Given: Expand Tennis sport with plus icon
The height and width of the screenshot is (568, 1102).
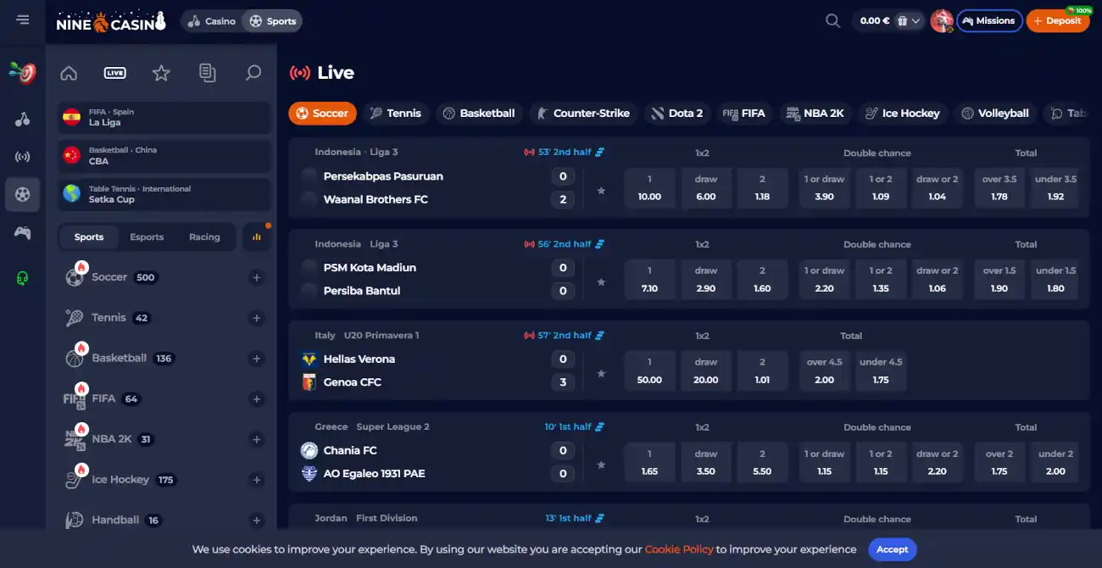Looking at the screenshot, I should (x=257, y=319).
